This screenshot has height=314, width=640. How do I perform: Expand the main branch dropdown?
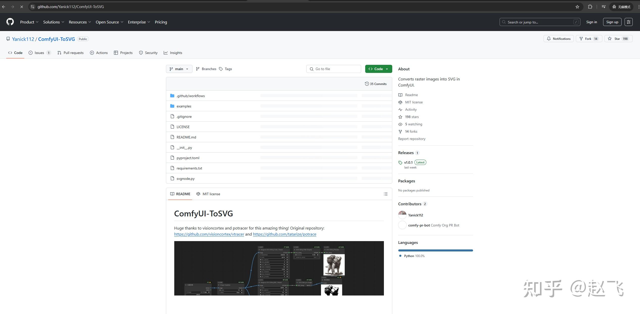pos(179,69)
